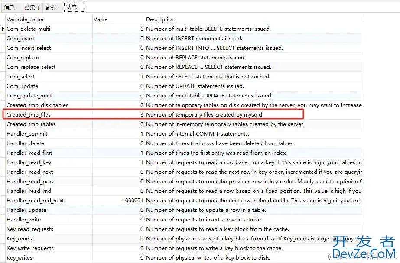Viewport: 400px width, 263px height.
Task: Select the Com_update_multi cell
Action: [49, 96]
